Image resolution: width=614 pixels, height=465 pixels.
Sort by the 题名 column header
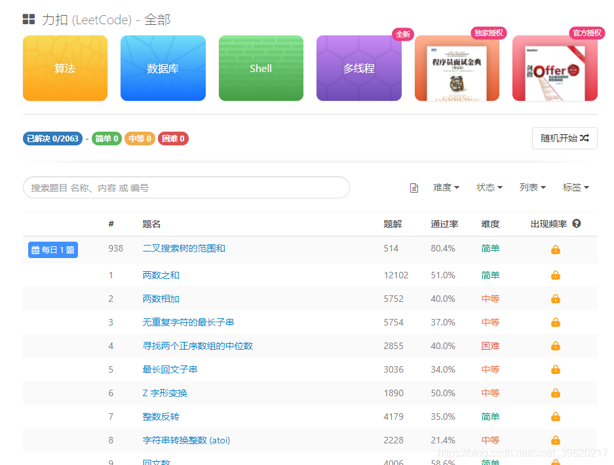pos(151,224)
